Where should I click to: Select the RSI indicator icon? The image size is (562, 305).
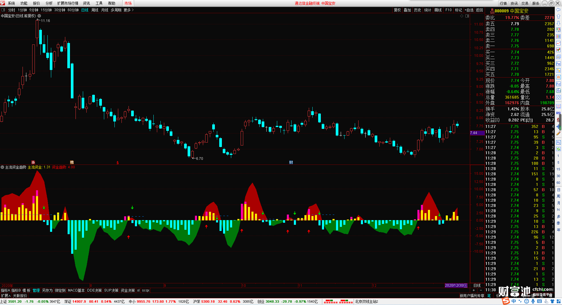pos(558,113)
